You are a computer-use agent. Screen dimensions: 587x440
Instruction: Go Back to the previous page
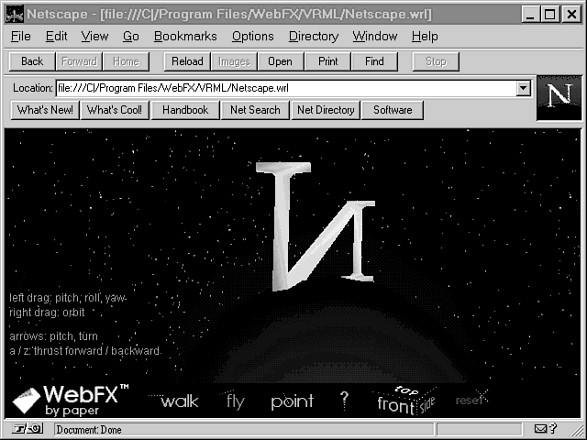click(32, 61)
